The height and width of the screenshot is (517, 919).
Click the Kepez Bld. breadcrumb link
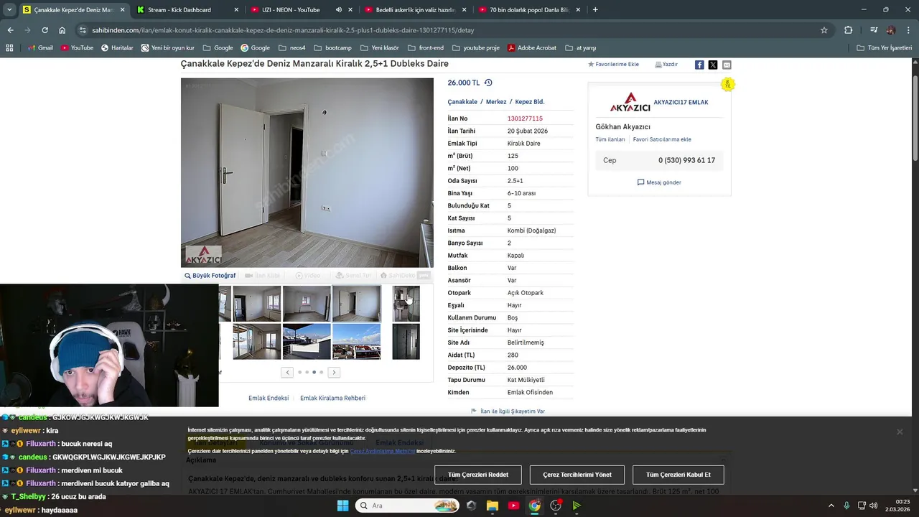[530, 102]
